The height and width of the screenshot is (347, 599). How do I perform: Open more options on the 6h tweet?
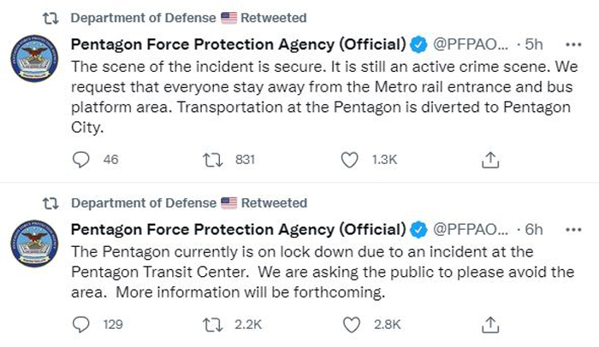point(573,230)
